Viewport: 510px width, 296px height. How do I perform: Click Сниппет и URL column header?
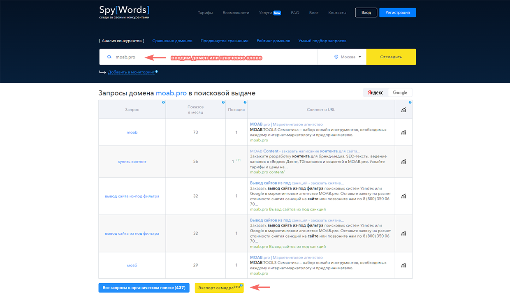click(321, 110)
